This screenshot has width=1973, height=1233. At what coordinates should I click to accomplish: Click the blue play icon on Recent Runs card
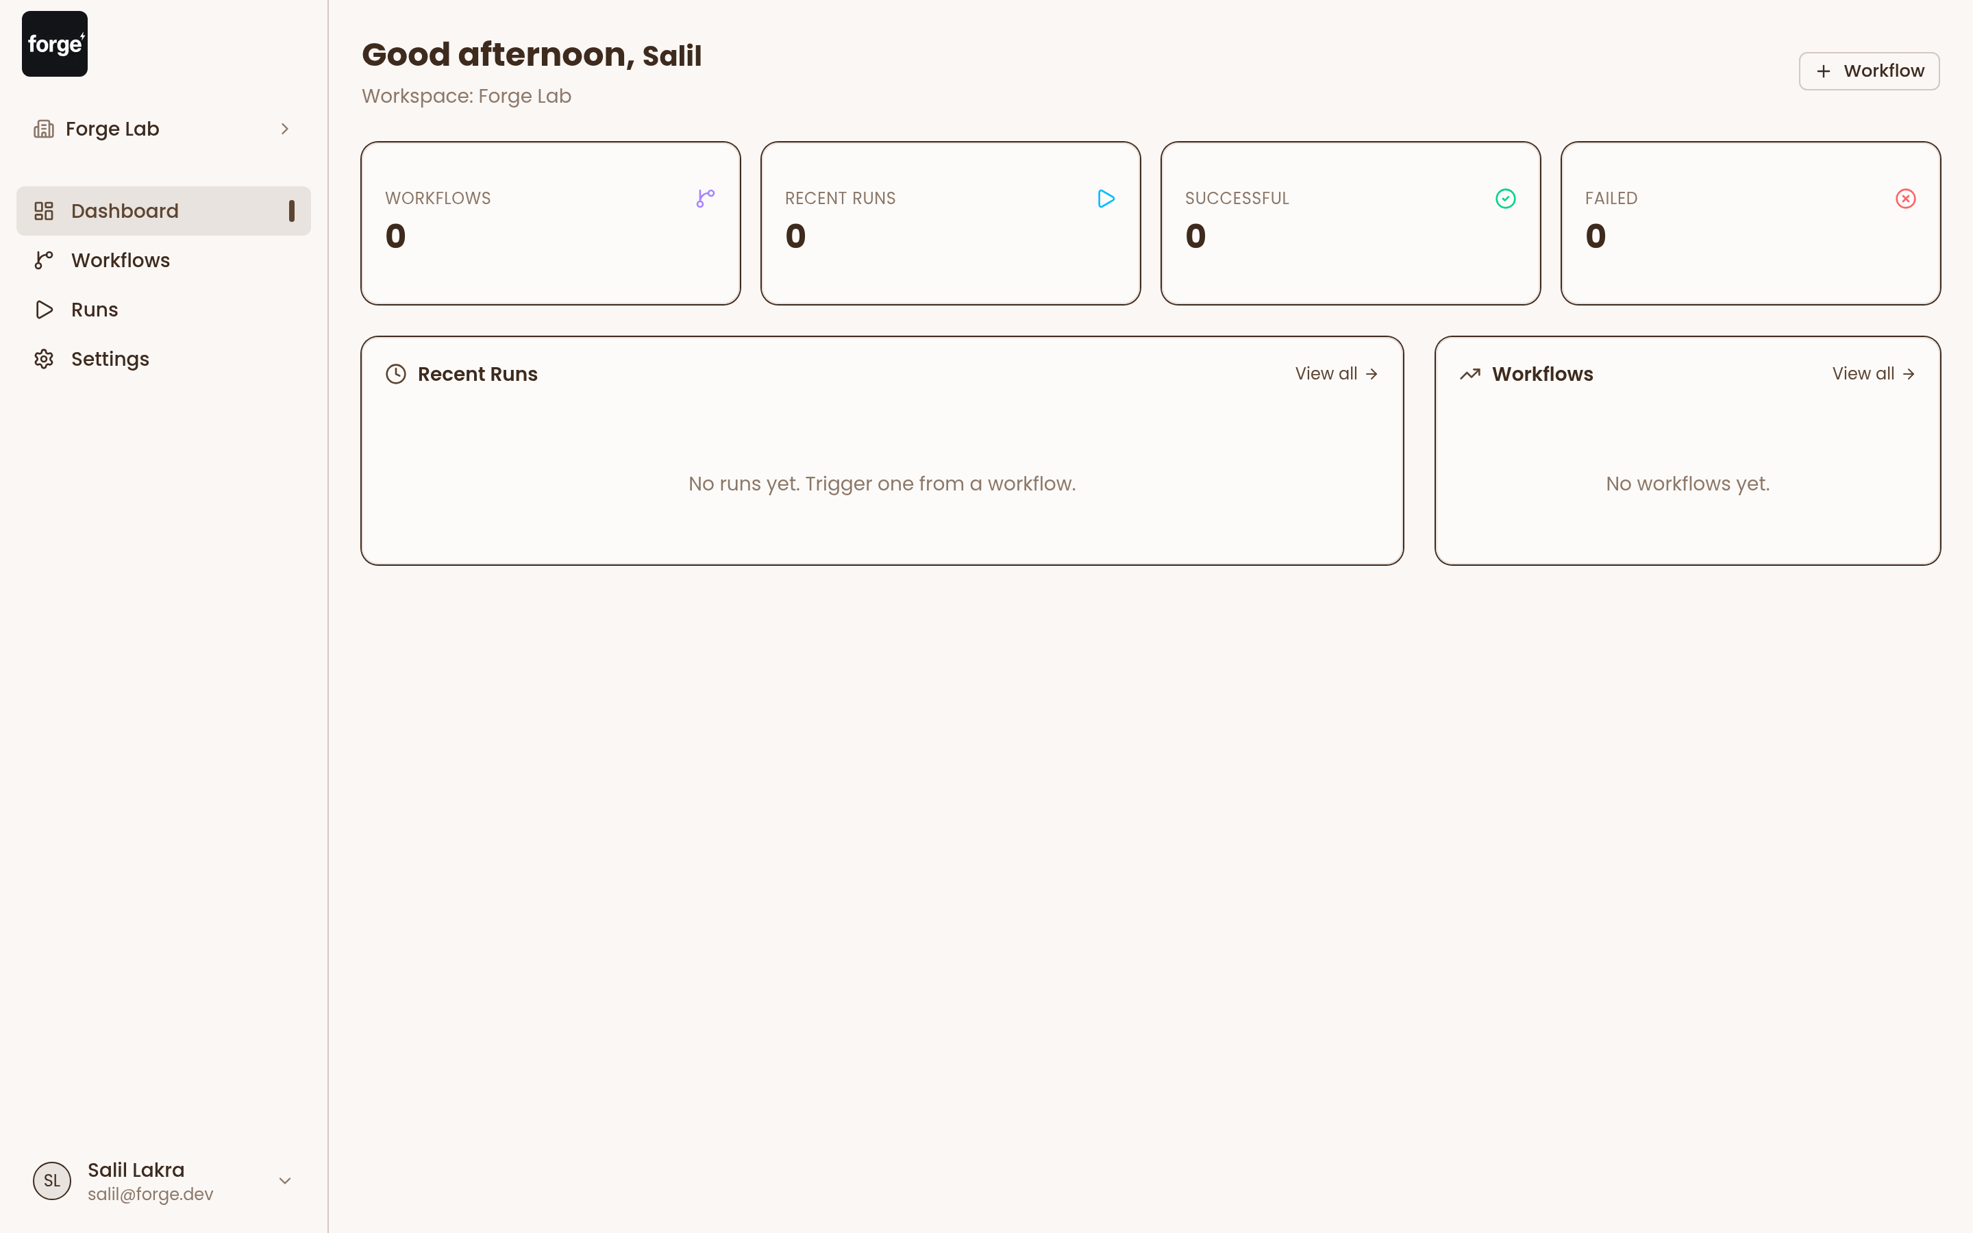[1106, 198]
